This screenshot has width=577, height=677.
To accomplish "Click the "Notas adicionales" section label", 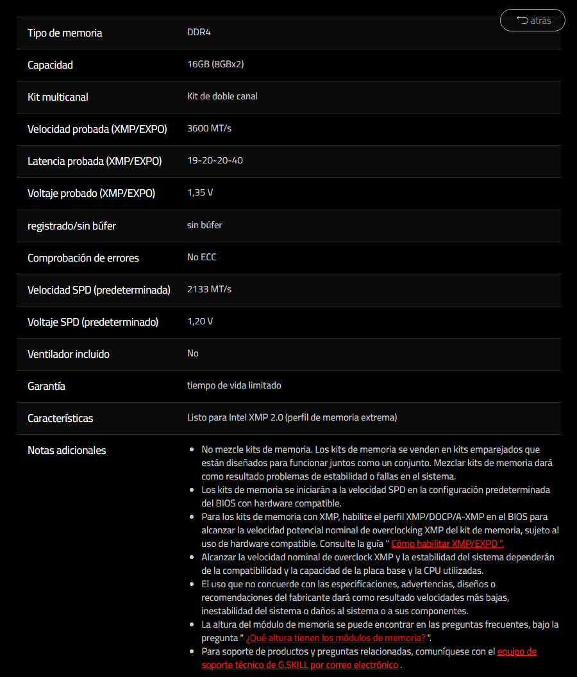I will [x=67, y=450].
